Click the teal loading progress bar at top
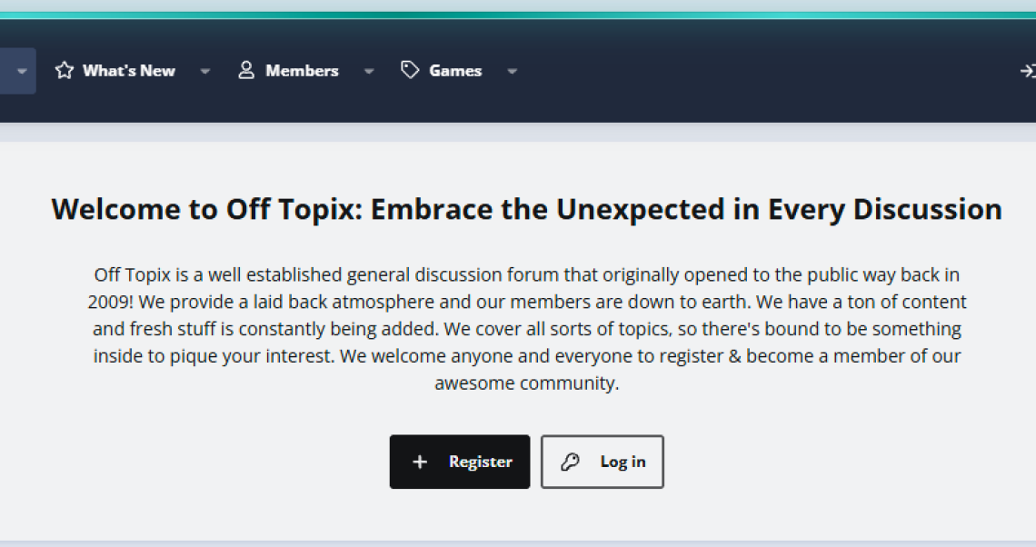 [x=518, y=15]
